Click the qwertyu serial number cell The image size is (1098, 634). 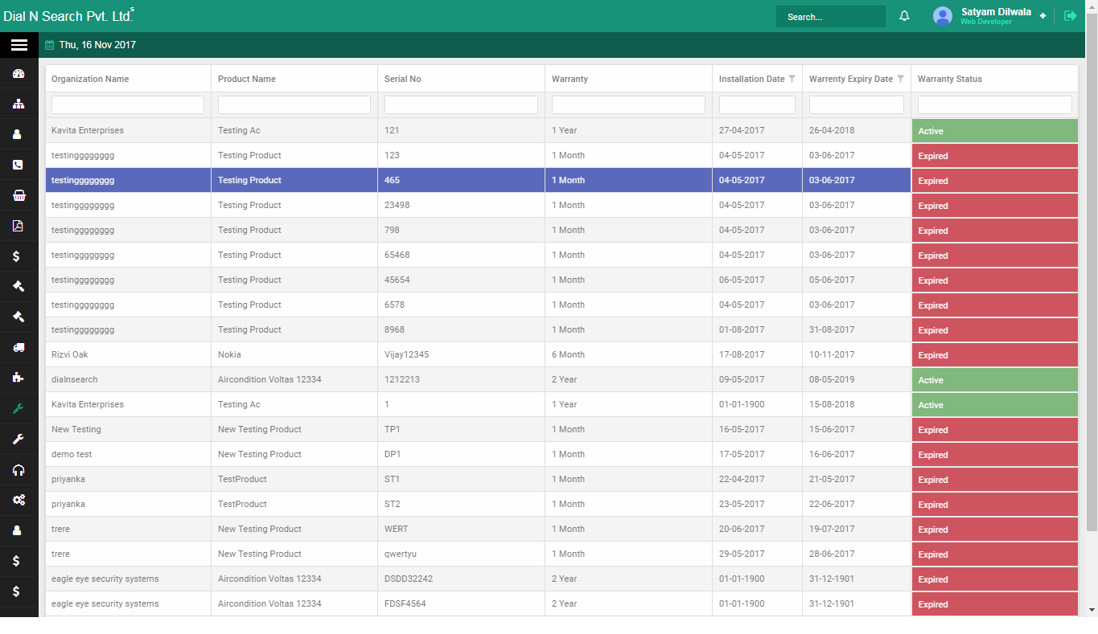(461, 554)
